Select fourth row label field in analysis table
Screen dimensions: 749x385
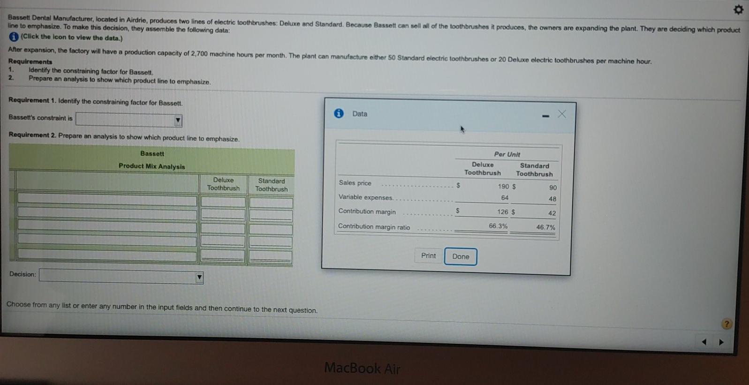[107, 241]
